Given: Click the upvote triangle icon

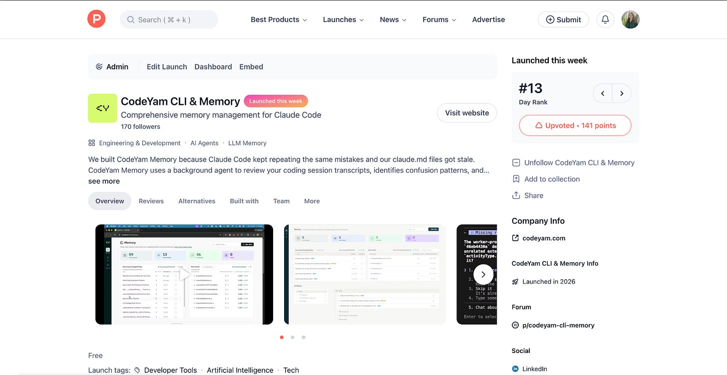Looking at the screenshot, I should point(539,126).
